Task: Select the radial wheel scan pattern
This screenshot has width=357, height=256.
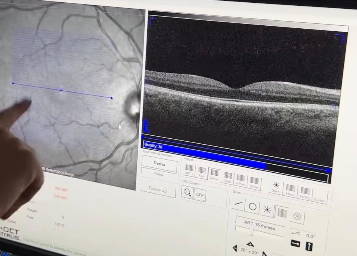Action: pos(297,216)
